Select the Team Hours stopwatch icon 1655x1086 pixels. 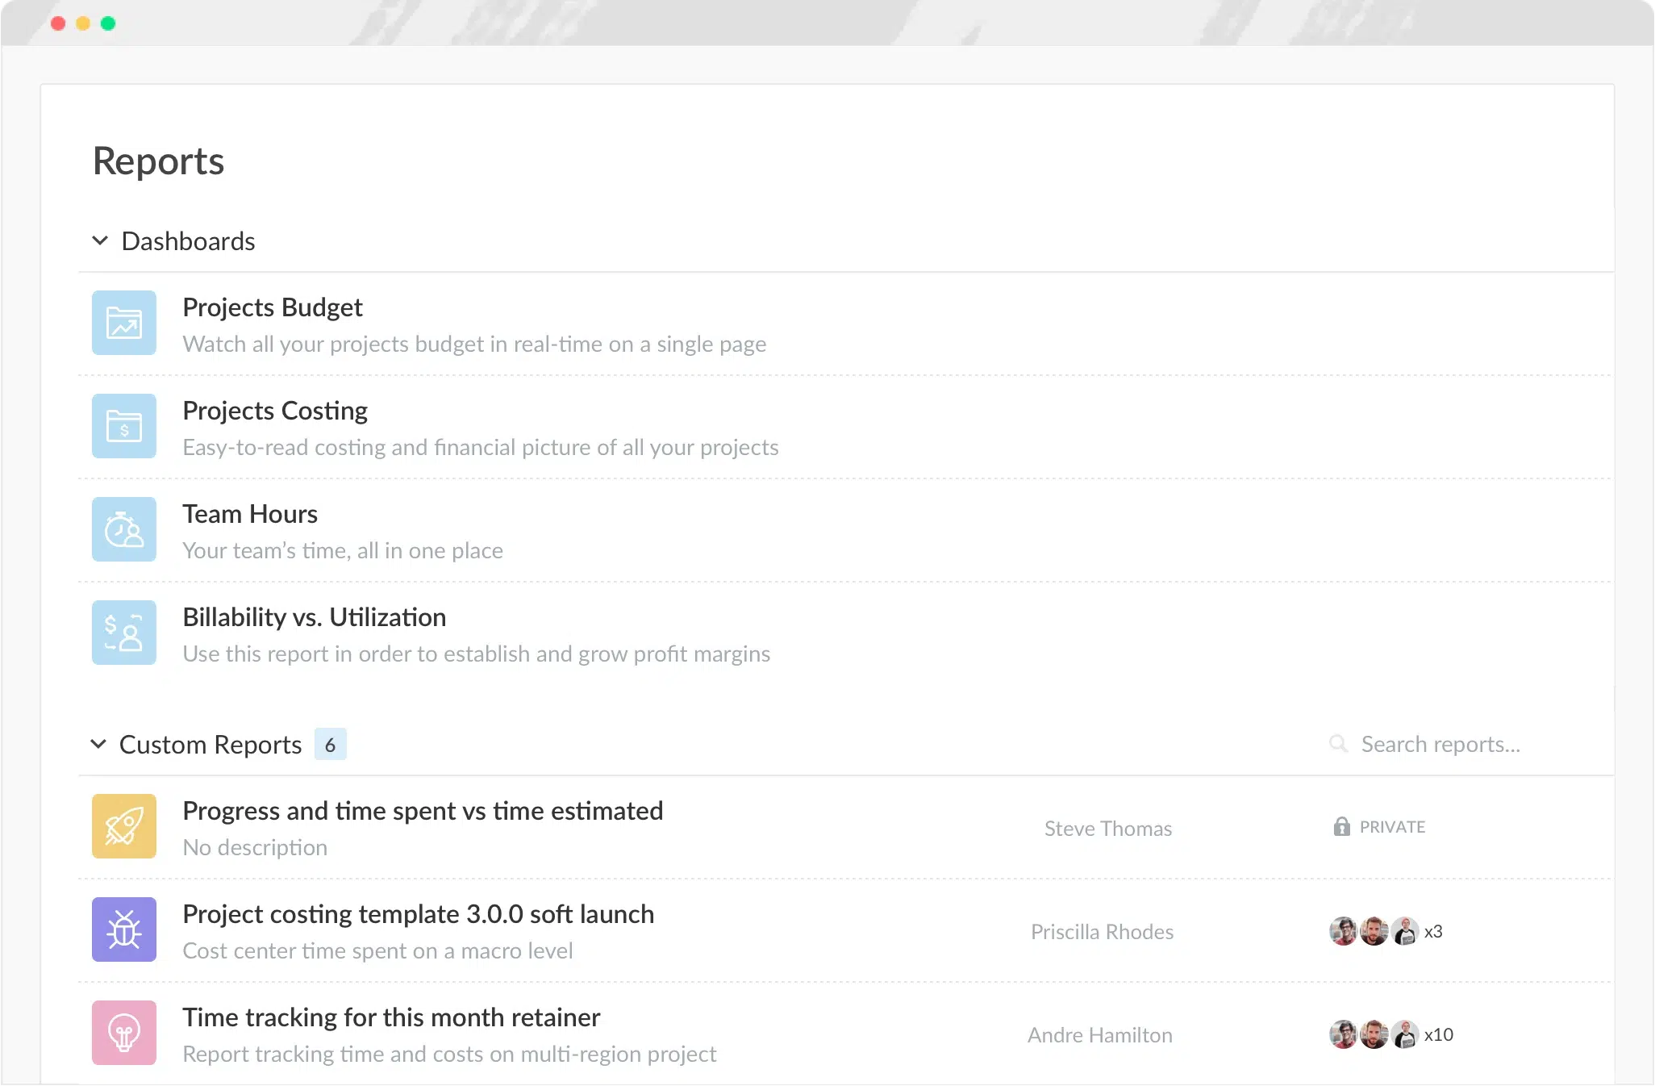[124, 529]
